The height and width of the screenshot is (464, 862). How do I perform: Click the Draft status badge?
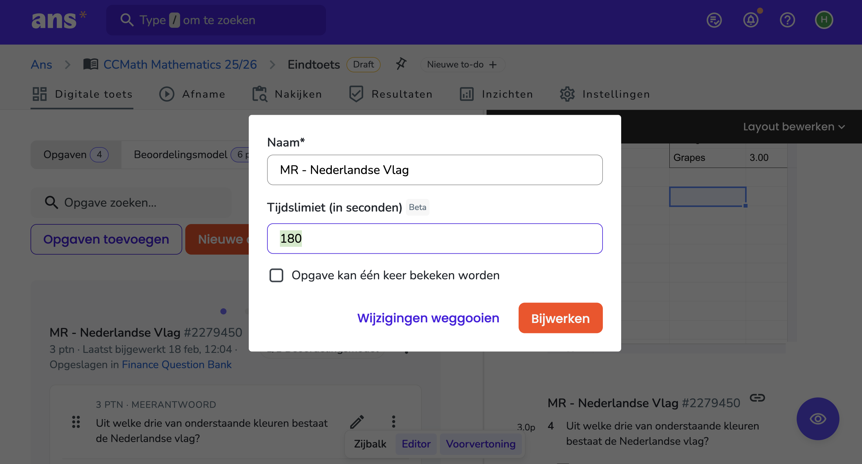click(363, 65)
